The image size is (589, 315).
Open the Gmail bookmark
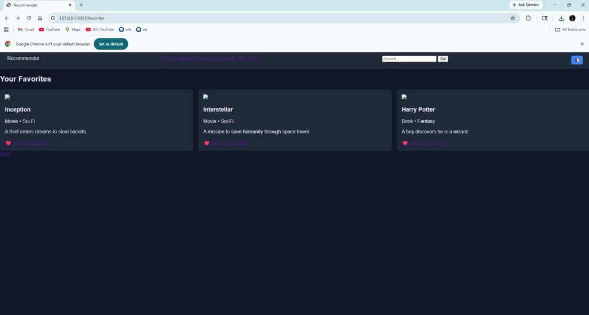click(26, 29)
